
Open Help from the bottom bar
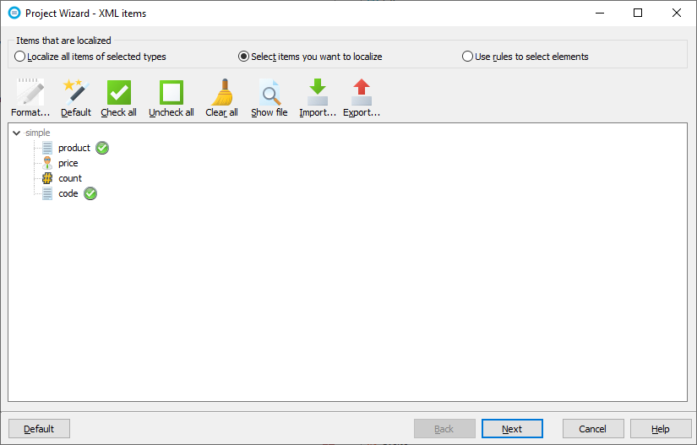[661, 429]
